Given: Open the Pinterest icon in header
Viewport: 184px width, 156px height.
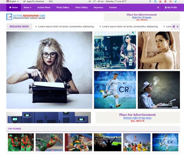Looking at the screenshot, I should (x=165, y=2).
